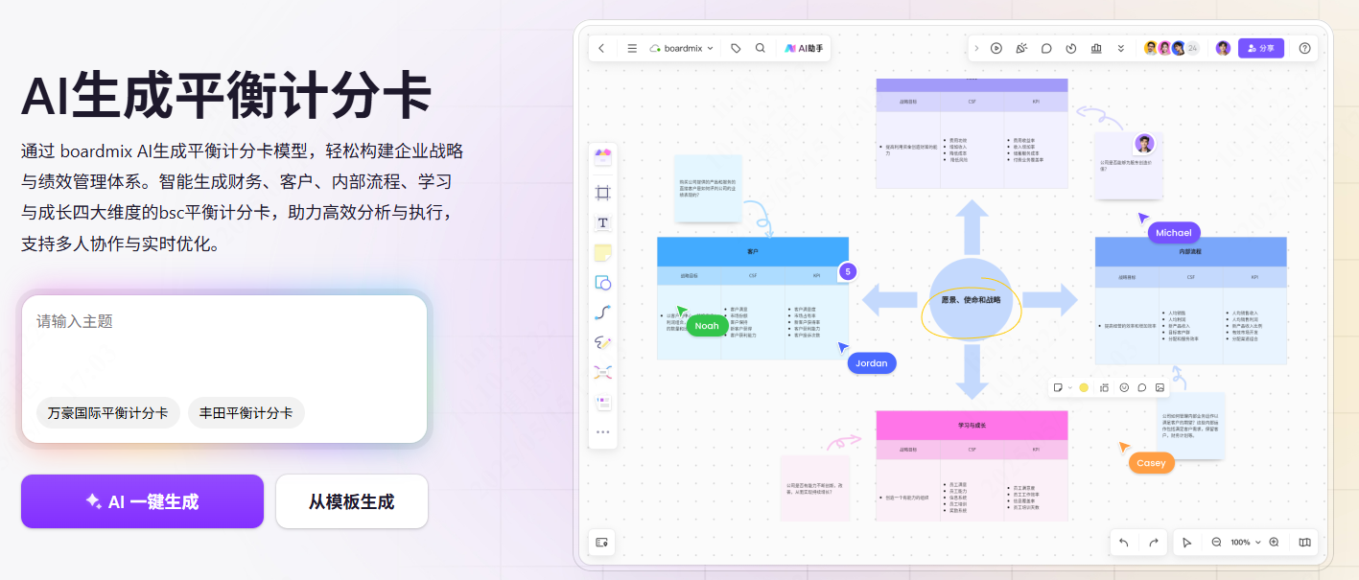Select the Text tool
The image size is (1359, 580).
coord(603,222)
